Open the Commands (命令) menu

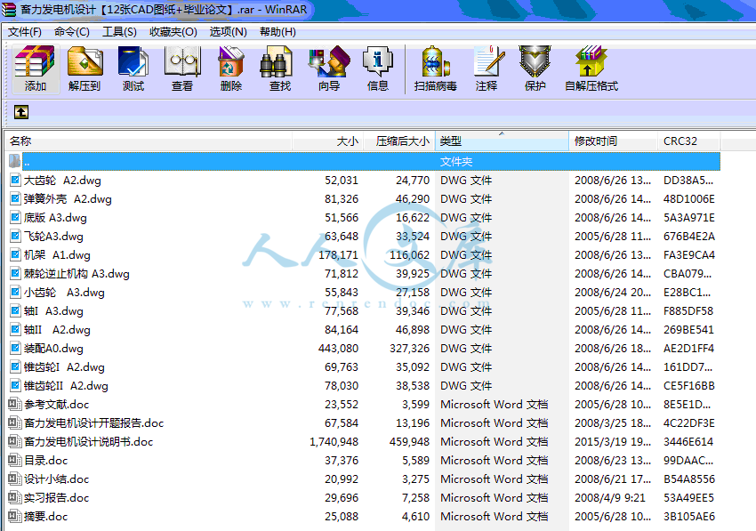pyautogui.click(x=72, y=32)
